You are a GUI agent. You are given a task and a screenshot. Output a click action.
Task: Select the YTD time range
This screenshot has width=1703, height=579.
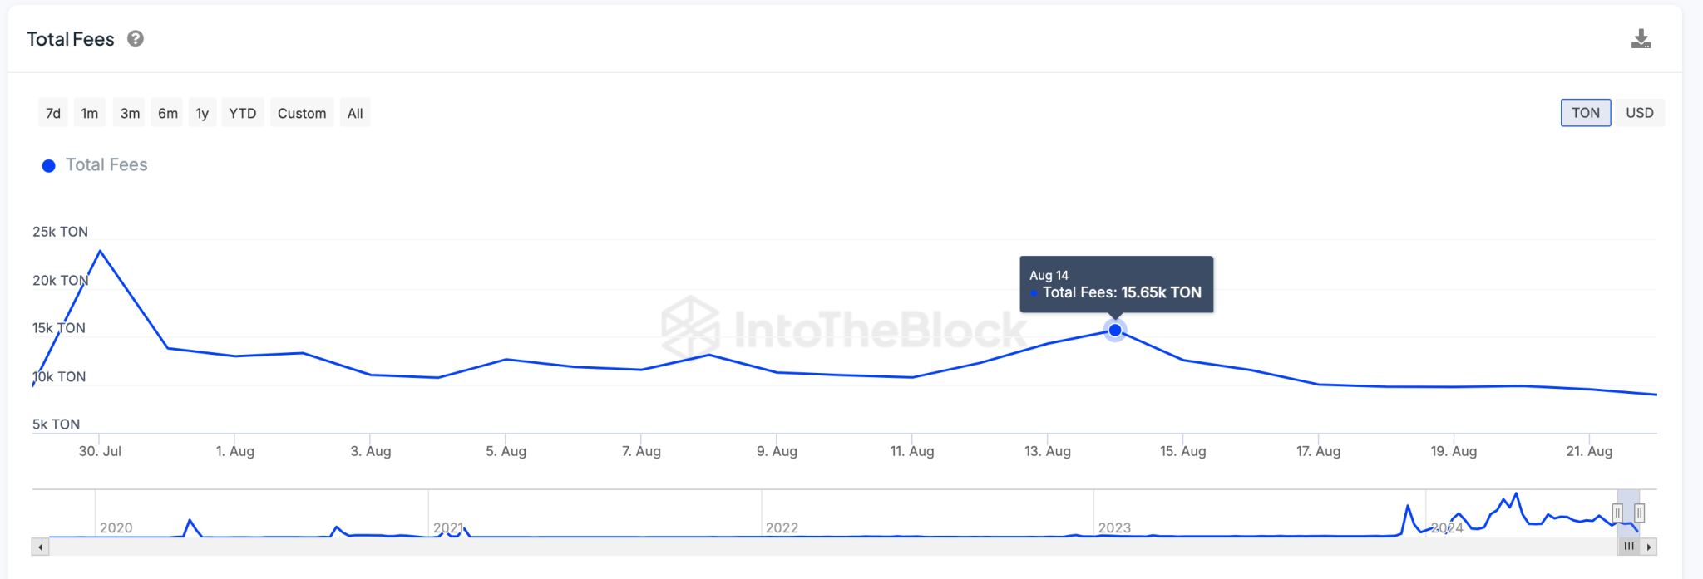243,114
